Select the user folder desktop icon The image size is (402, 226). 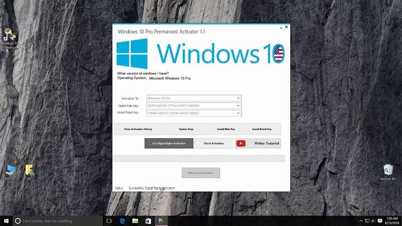pyautogui.click(x=30, y=171)
